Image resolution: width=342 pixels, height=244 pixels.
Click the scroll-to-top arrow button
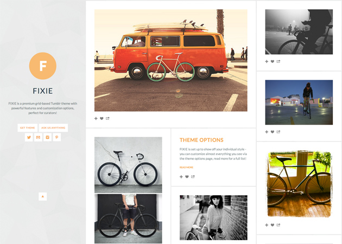42,196
